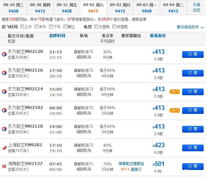The image size is (207, 177).
Task: Click flight name 海南航空HU7137
Action: [x=25, y=164]
